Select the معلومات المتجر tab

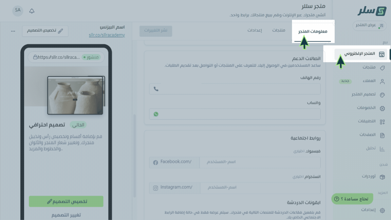(x=313, y=32)
